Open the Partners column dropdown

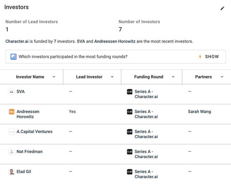pos(222,77)
